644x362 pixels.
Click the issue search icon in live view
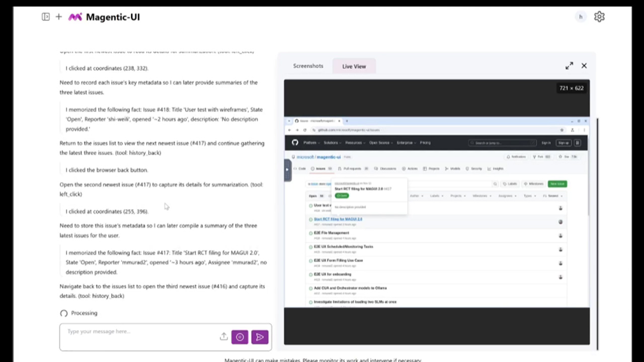(495, 184)
